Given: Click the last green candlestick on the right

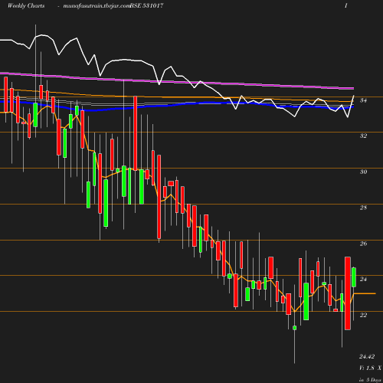Looking at the screenshot, I should click(354, 277).
